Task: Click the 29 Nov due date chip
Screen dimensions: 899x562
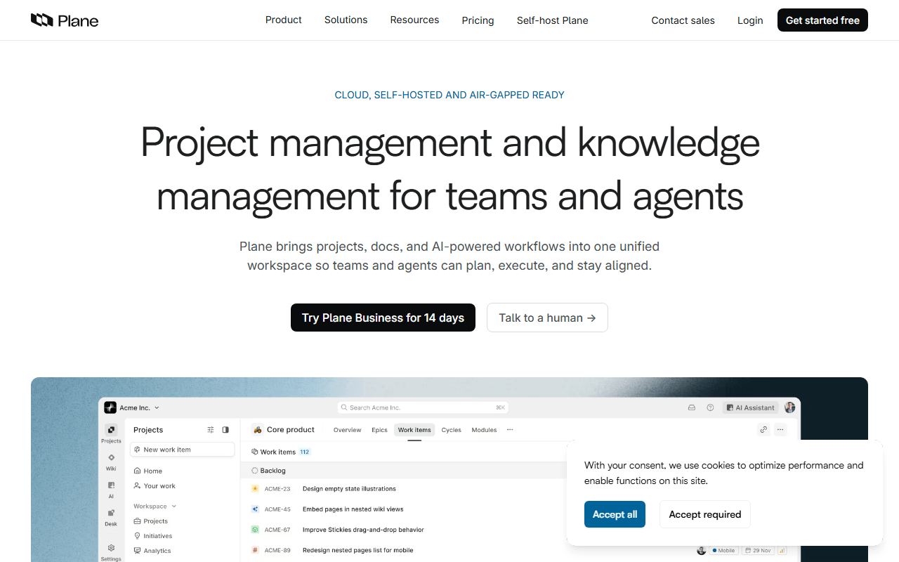Action: [x=758, y=550]
